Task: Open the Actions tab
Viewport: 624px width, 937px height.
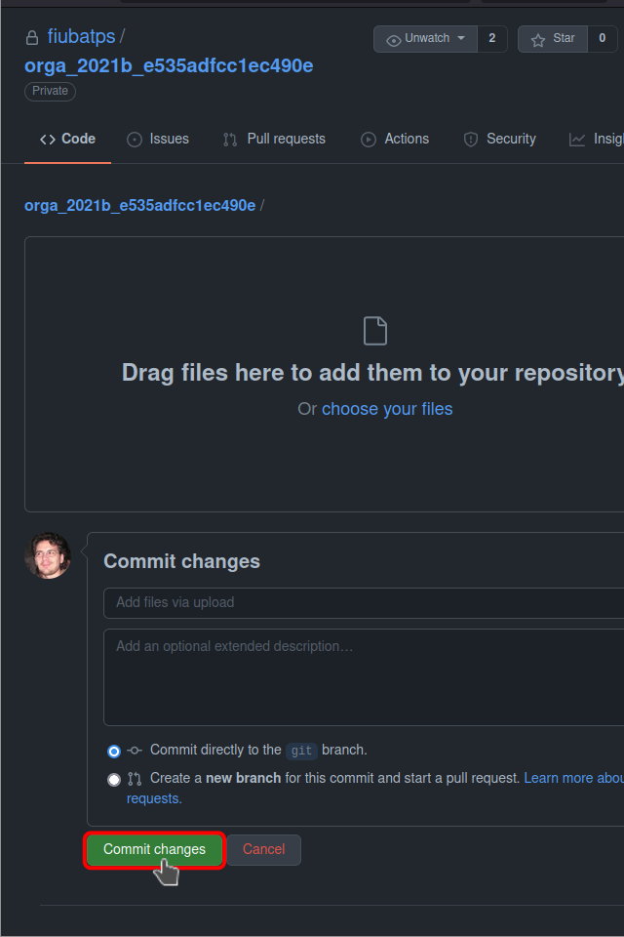Action: coord(395,140)
